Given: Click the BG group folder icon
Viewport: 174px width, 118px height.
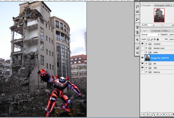Looking at the screenshot, I should [150, 63].
